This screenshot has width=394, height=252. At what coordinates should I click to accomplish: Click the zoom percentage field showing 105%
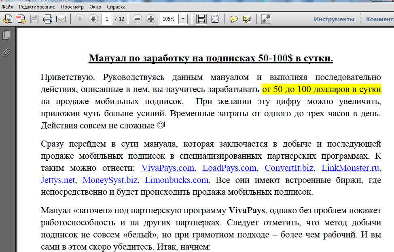point(169,19)
